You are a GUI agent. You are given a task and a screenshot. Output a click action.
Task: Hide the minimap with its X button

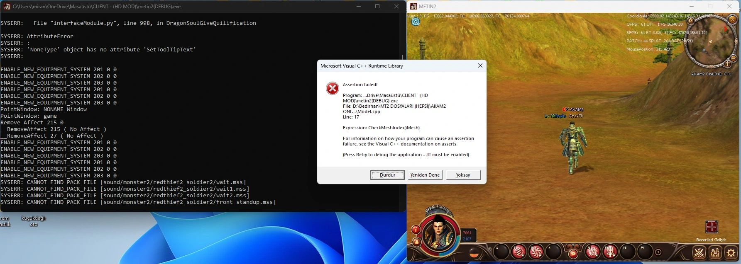tap(733, 19)
